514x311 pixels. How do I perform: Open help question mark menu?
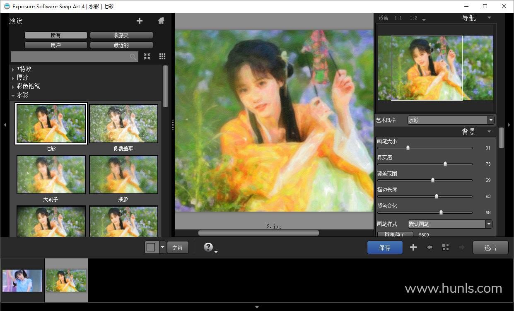pos(210,248)
